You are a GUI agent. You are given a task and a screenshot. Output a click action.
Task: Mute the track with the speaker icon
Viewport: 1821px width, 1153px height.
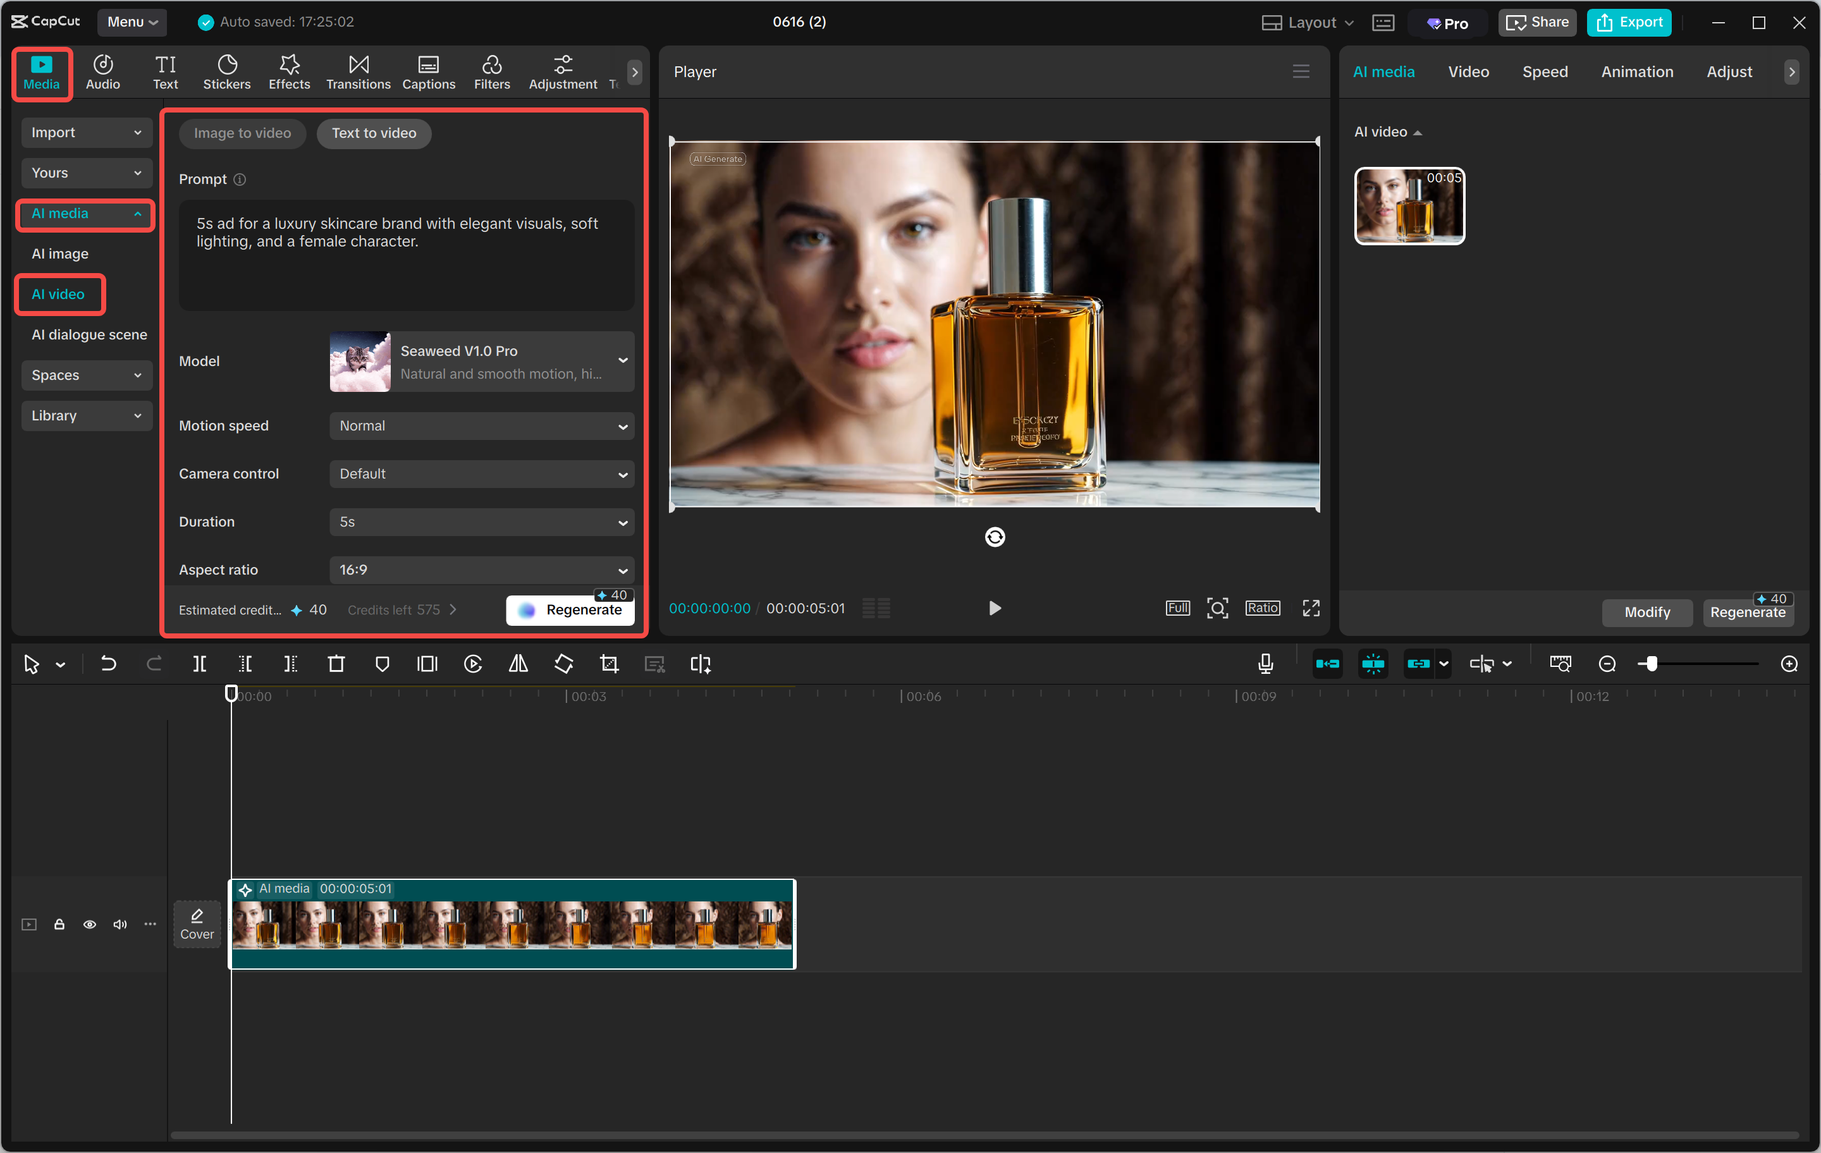pos(120,924)
